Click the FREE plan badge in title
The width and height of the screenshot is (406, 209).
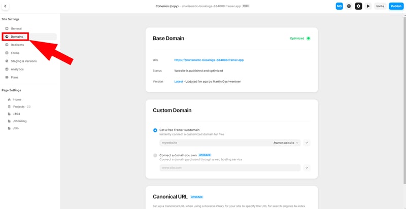click(246, 6)
